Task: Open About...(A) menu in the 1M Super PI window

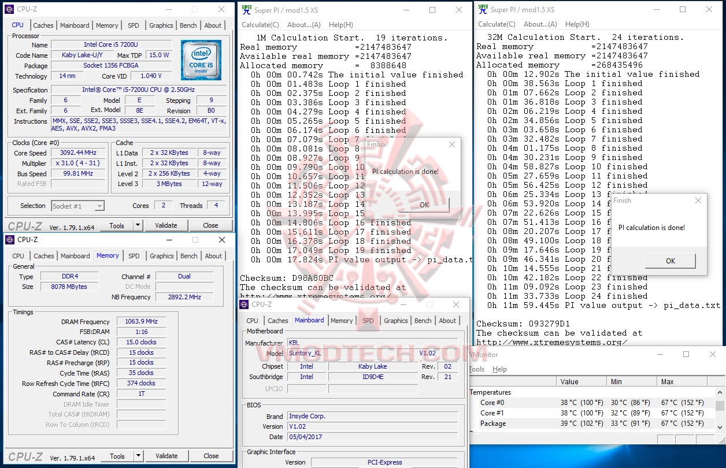Action: coord(304,25)
